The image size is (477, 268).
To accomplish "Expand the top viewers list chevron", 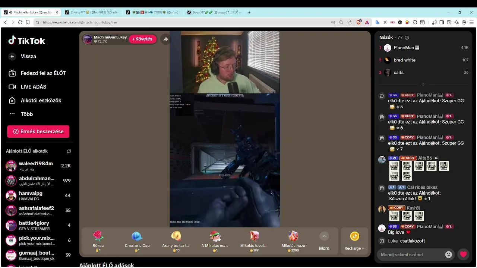I will point(423,84).
